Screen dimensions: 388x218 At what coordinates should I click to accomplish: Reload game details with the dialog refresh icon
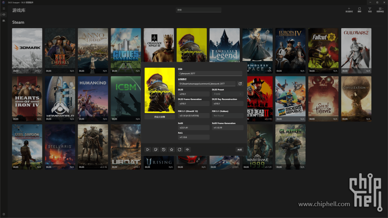click(x=180, y=150)
